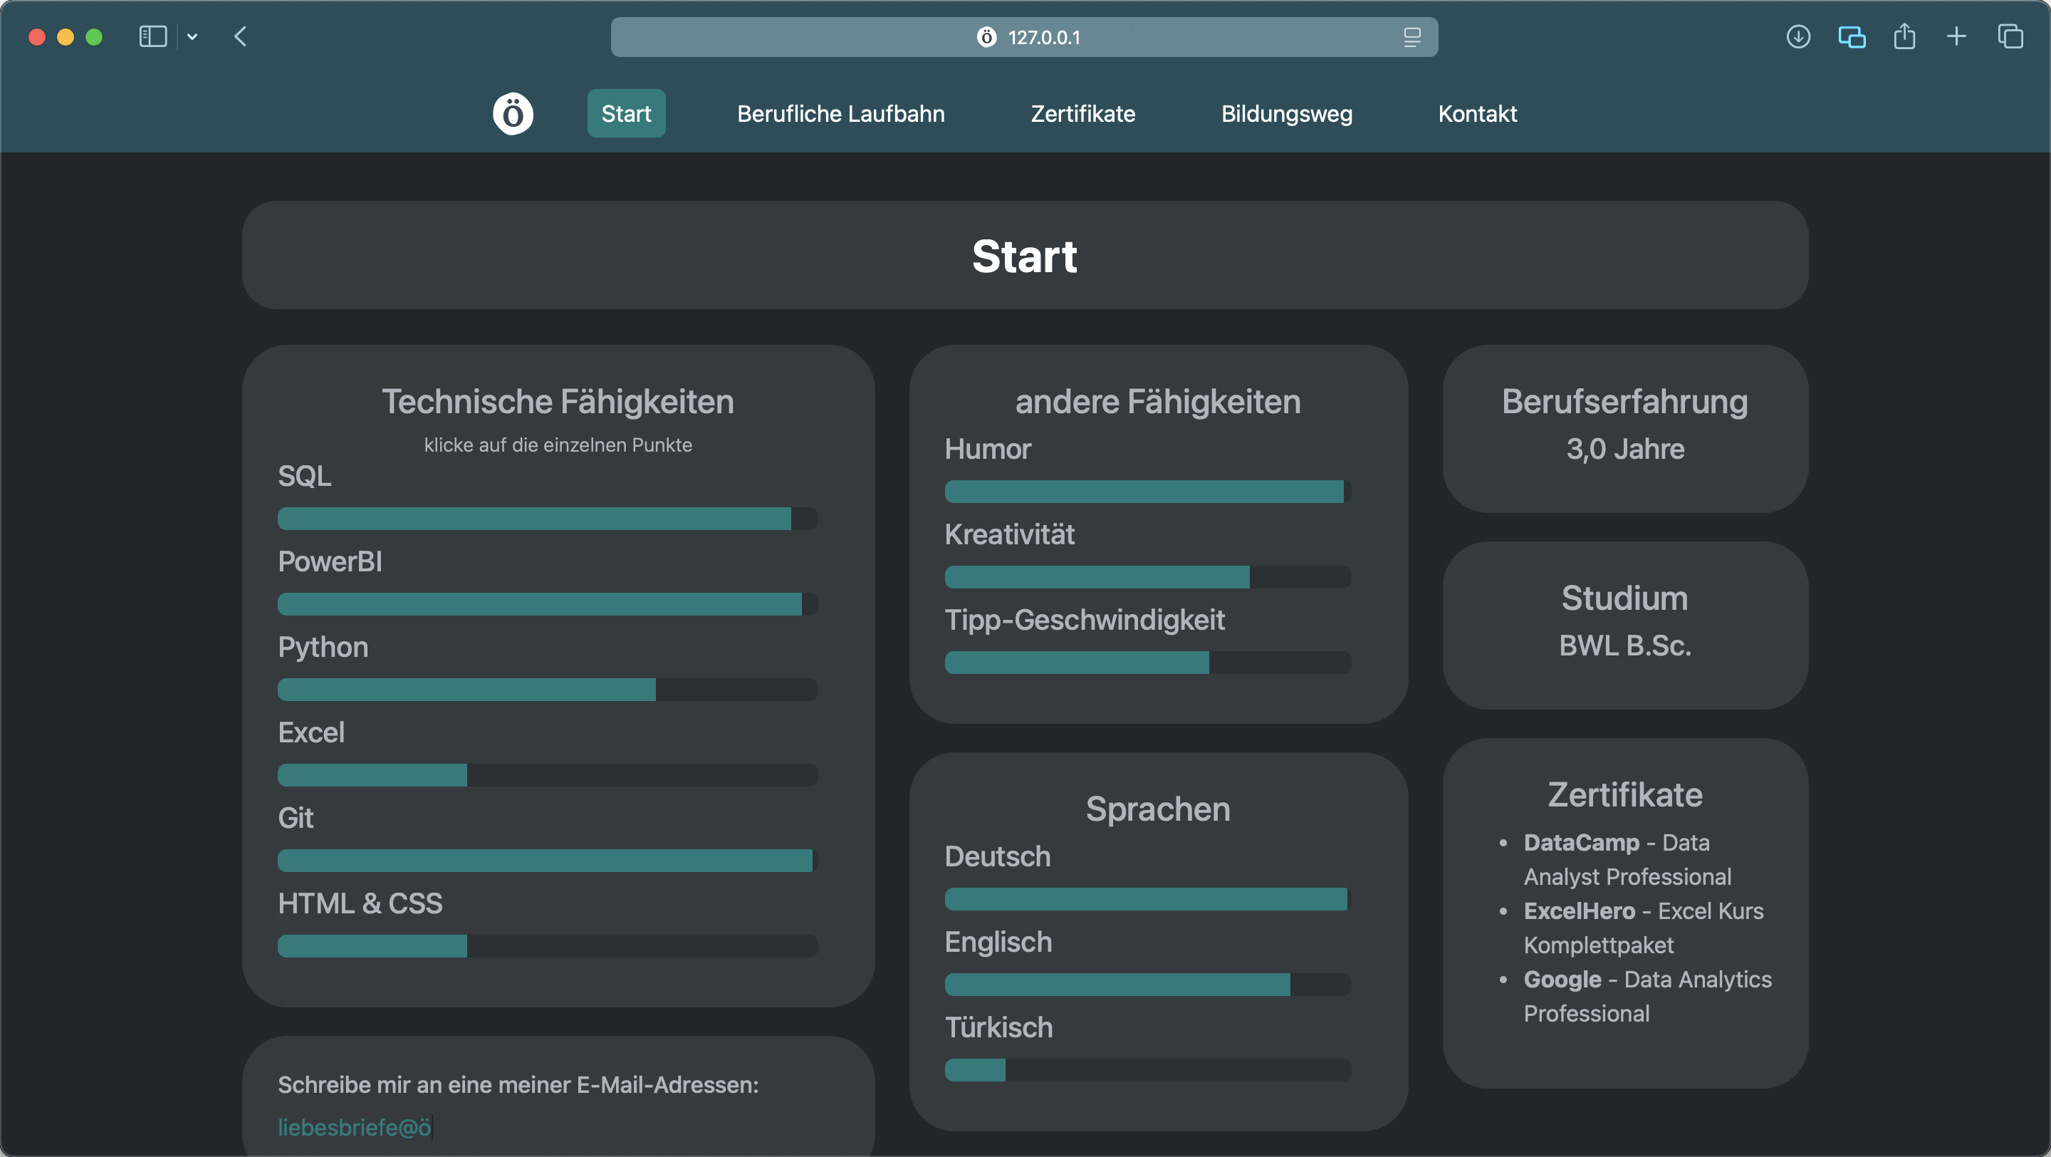
Task: Click the Deutsch progress bar
Action: tap(1148, 900)
